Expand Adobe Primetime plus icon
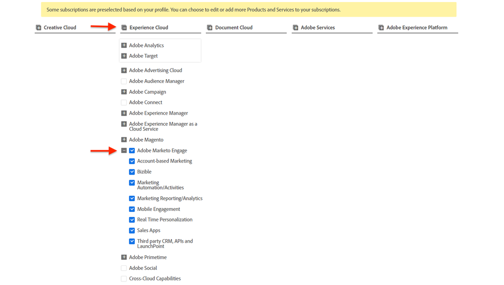This screenshot has width=504, height=285. point(124,257)
